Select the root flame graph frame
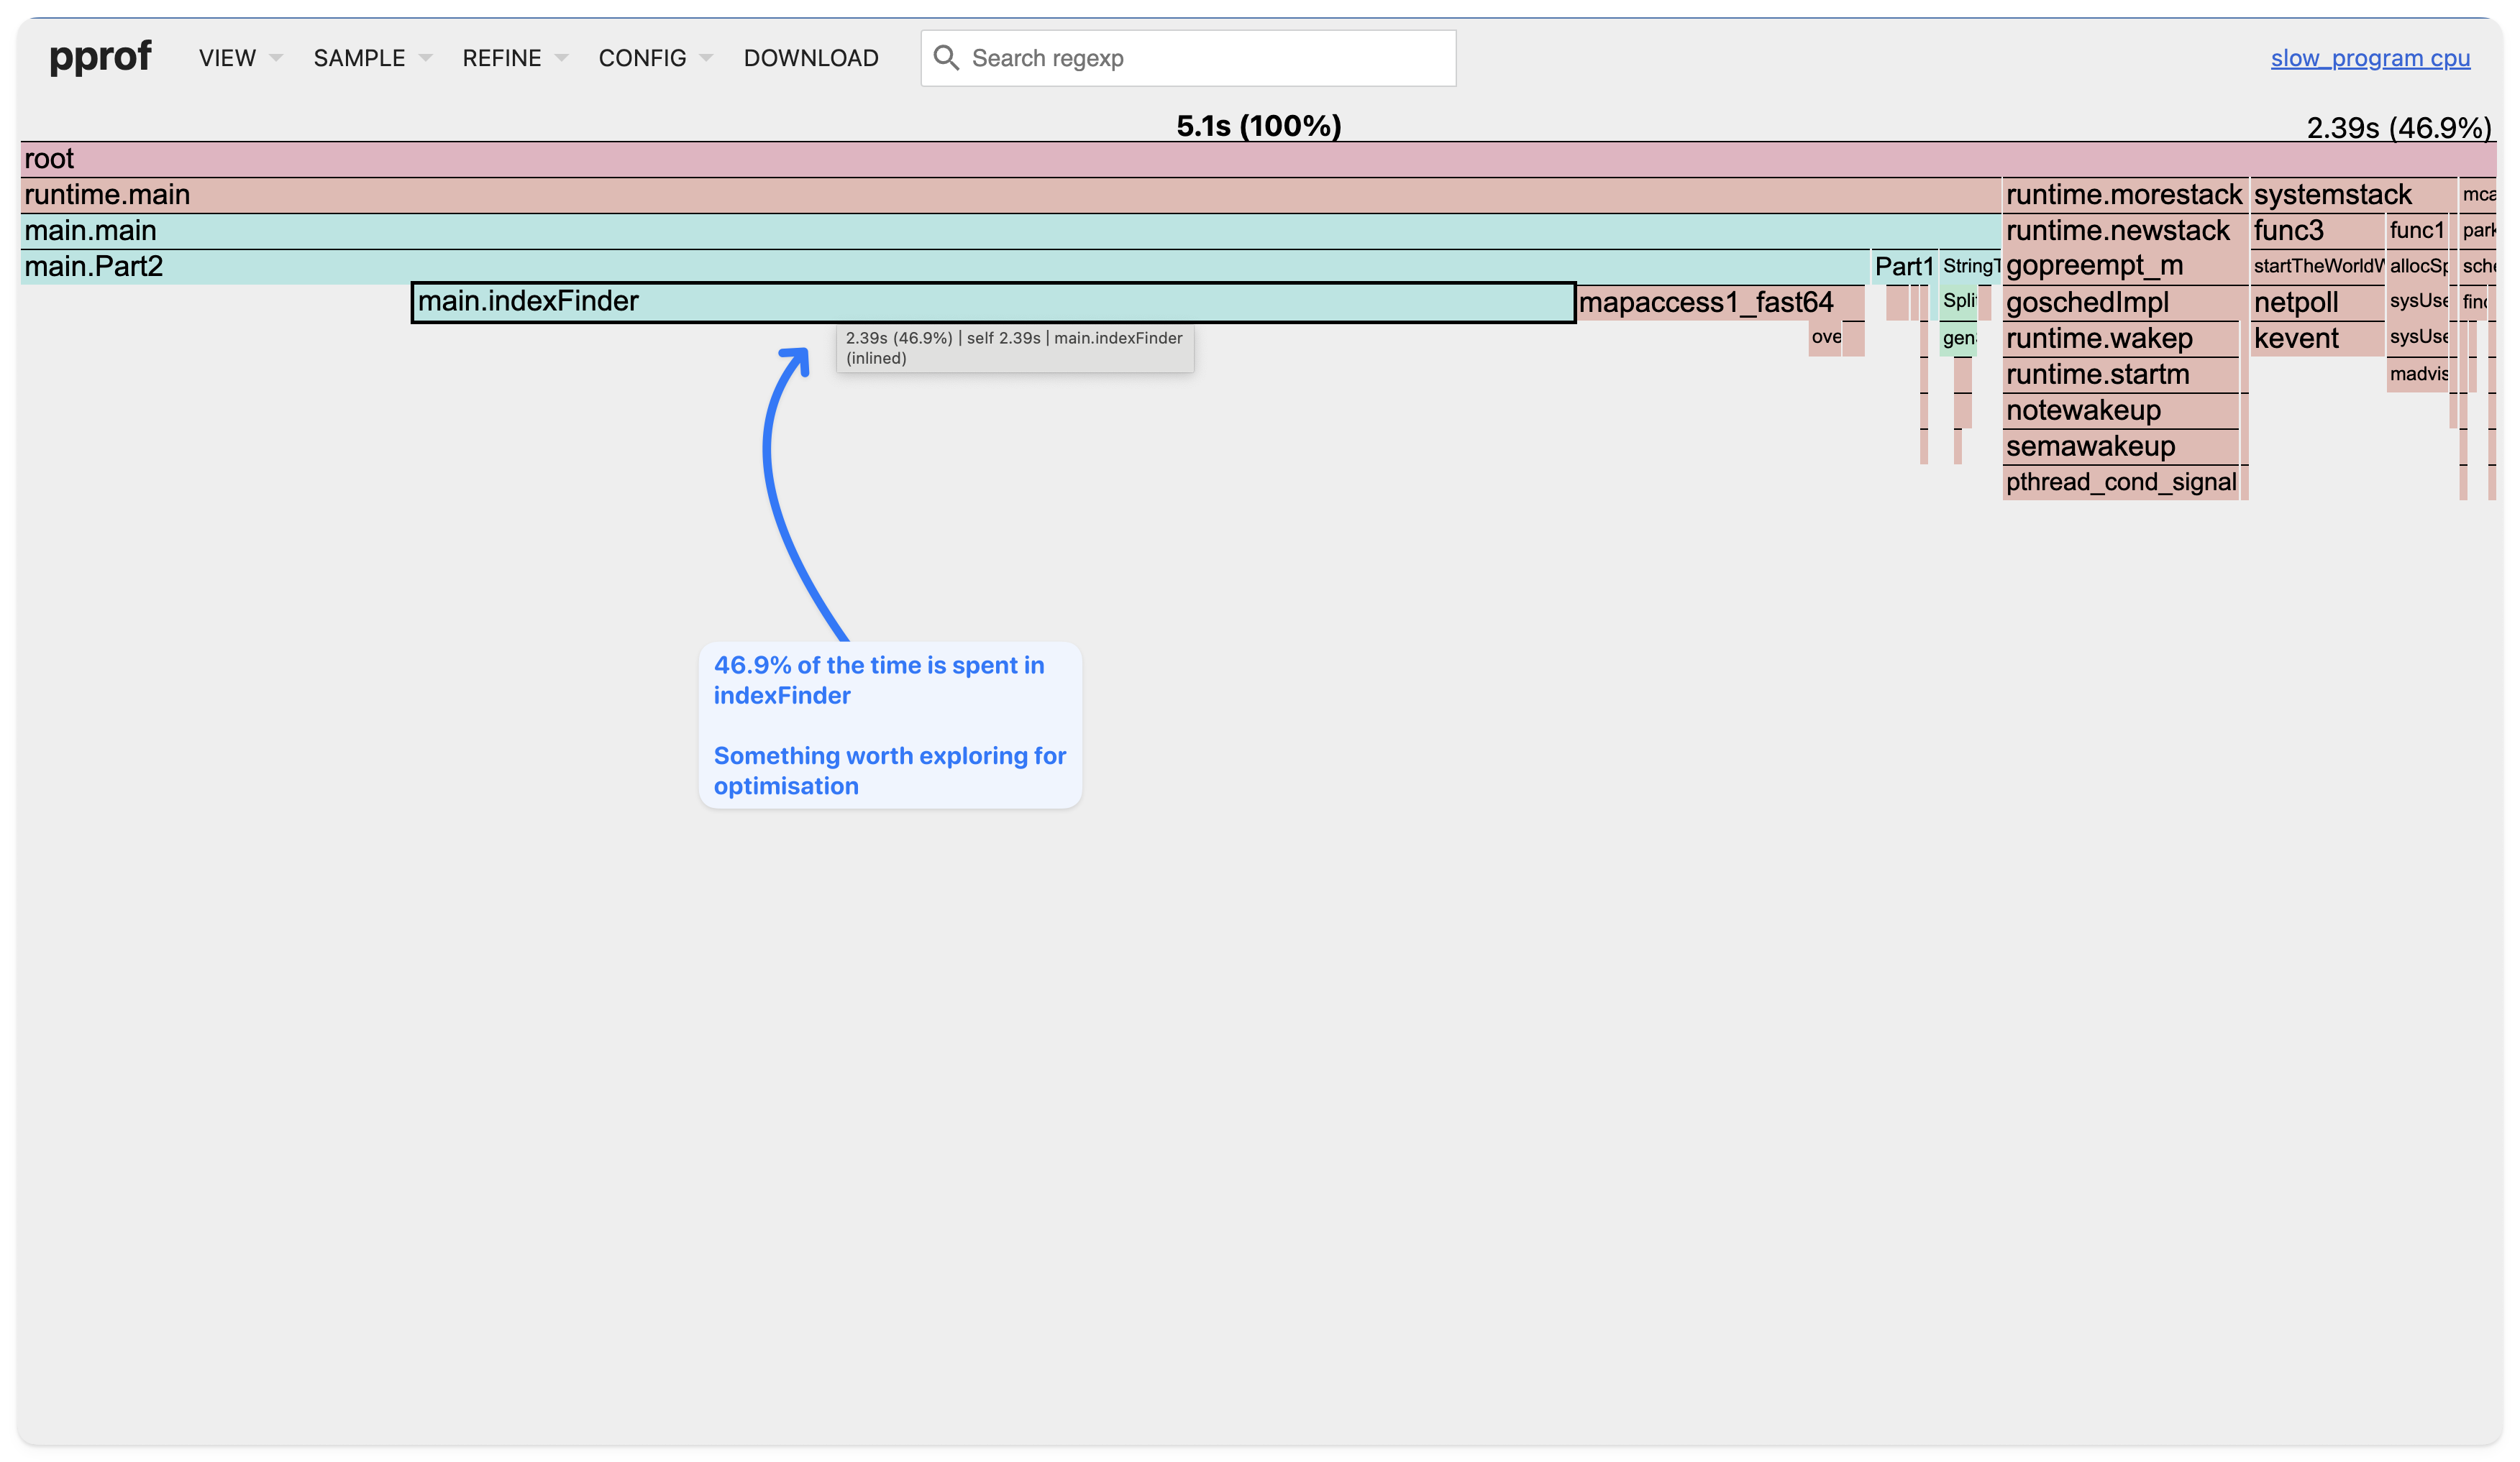This screenshot has height=1462, width=2520. coord(1258,159)
